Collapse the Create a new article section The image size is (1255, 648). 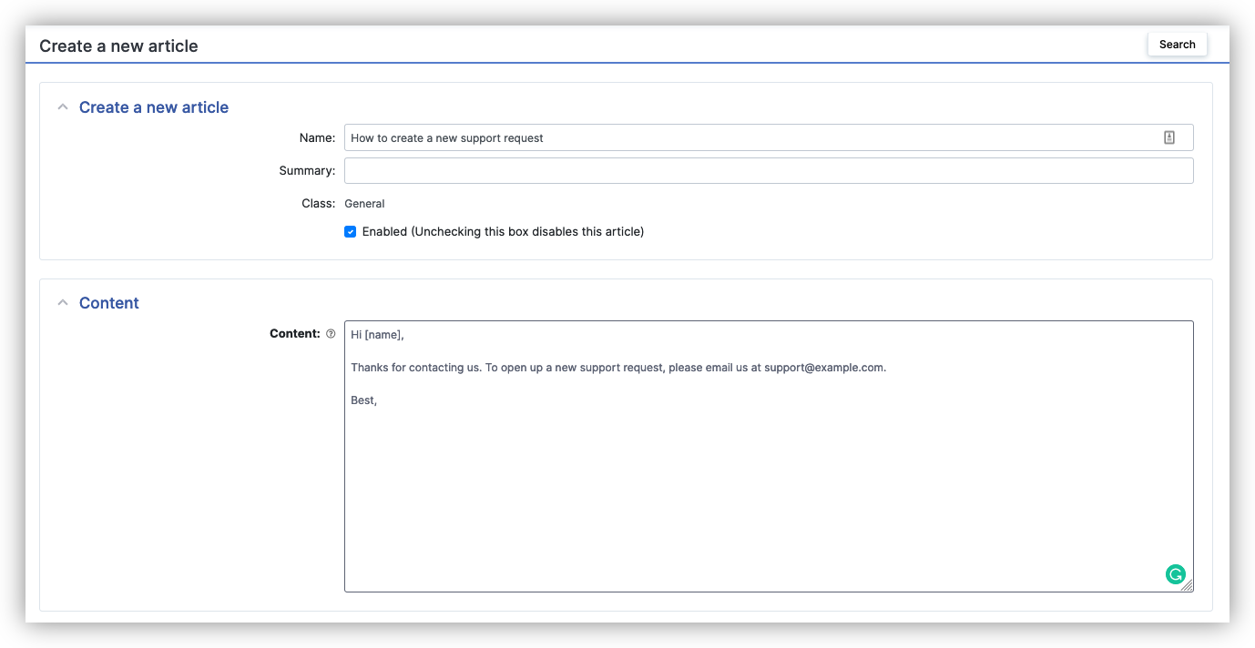tap(62, 106)
